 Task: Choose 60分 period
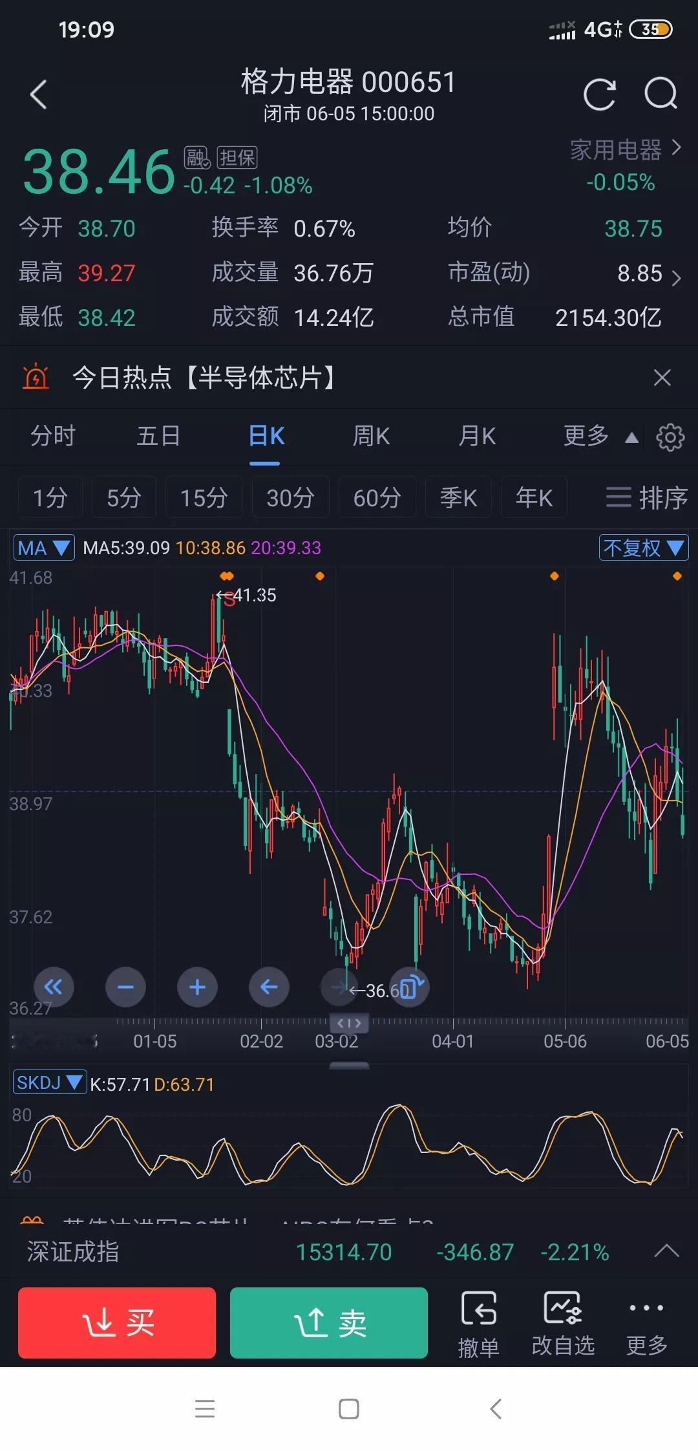(x=377, y=497)
